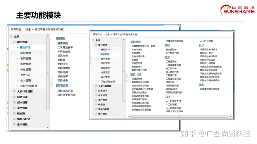Click back window splitter right-arrow handle
The width and height of the screenshot is (257, 144).
click(x=51, y=79)
